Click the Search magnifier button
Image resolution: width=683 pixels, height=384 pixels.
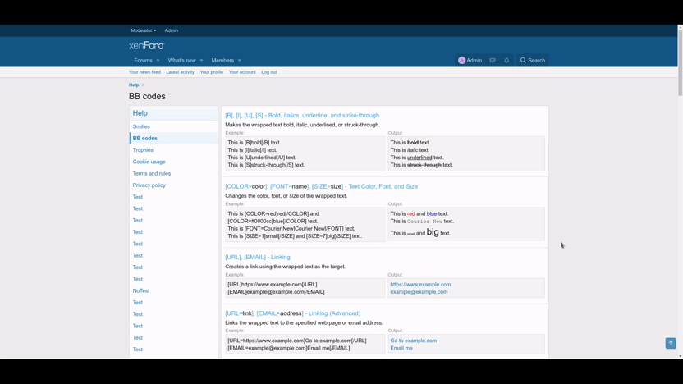coord(533,60)
